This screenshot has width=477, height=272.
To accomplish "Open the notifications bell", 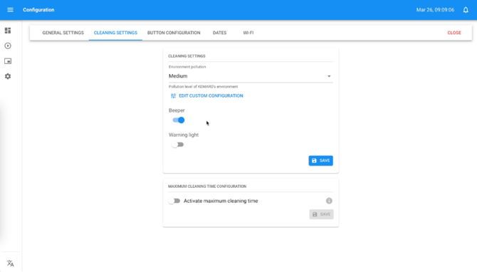I will point(466,10).
